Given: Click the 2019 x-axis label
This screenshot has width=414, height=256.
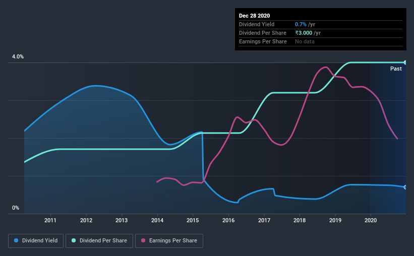Looking at the screenshot, I should coord(335,220).
